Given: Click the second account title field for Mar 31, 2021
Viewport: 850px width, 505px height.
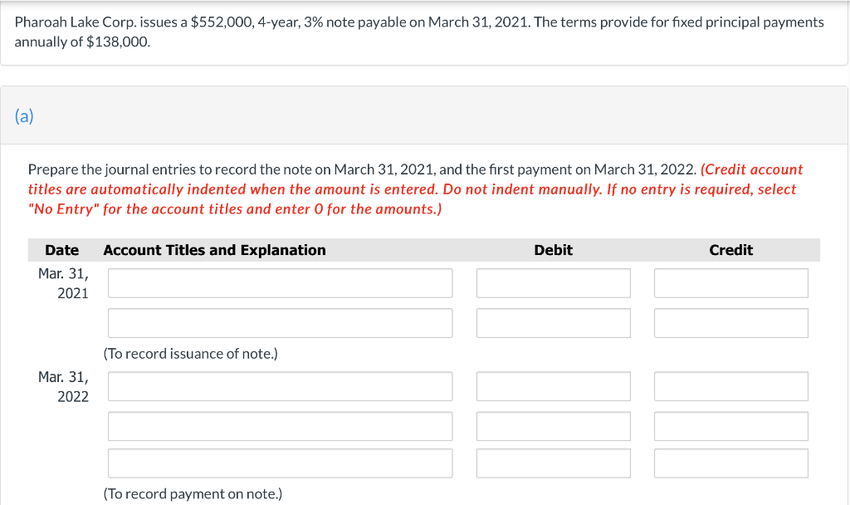Looking at the screenshot, I should pos(279,322).
